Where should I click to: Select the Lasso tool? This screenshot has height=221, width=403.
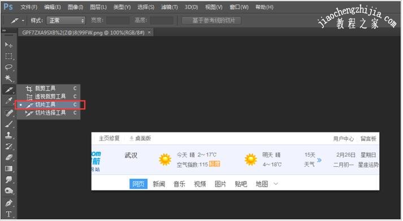tap(8, 67)
